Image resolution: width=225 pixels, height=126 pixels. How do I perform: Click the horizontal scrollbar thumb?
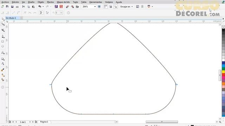point(162,122)
